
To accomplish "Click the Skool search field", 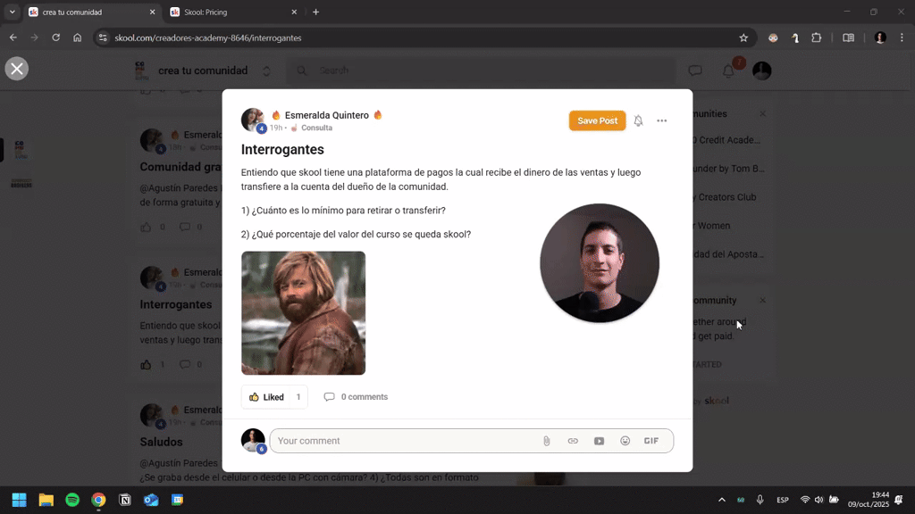I will (x=482, y=70).
